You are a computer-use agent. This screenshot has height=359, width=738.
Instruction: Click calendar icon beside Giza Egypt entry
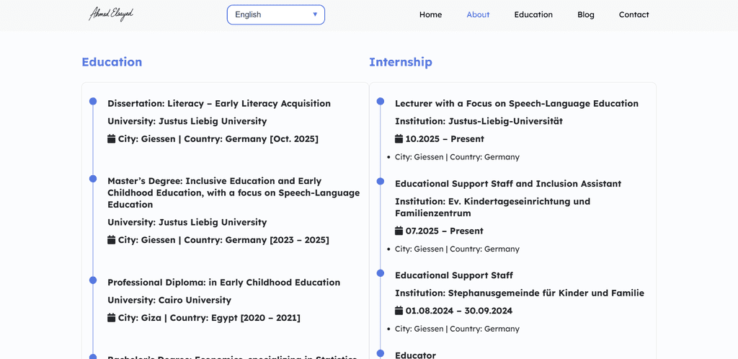click(x=112, y=317)
